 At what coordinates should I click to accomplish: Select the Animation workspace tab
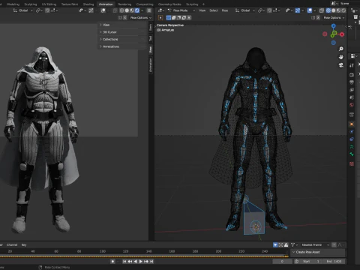(106, 4)
